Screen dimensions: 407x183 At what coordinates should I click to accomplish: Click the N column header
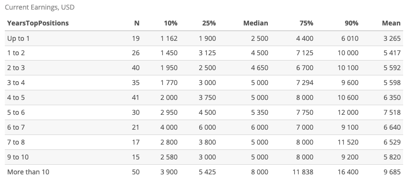tap(137, 23)
